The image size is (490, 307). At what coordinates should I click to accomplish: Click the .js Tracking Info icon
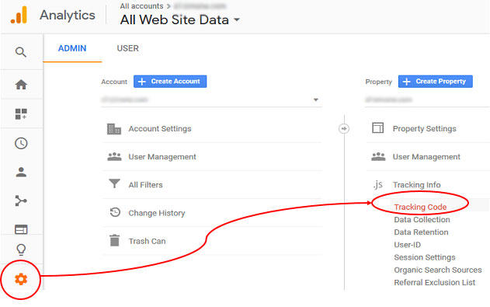(x=378, y=185)
